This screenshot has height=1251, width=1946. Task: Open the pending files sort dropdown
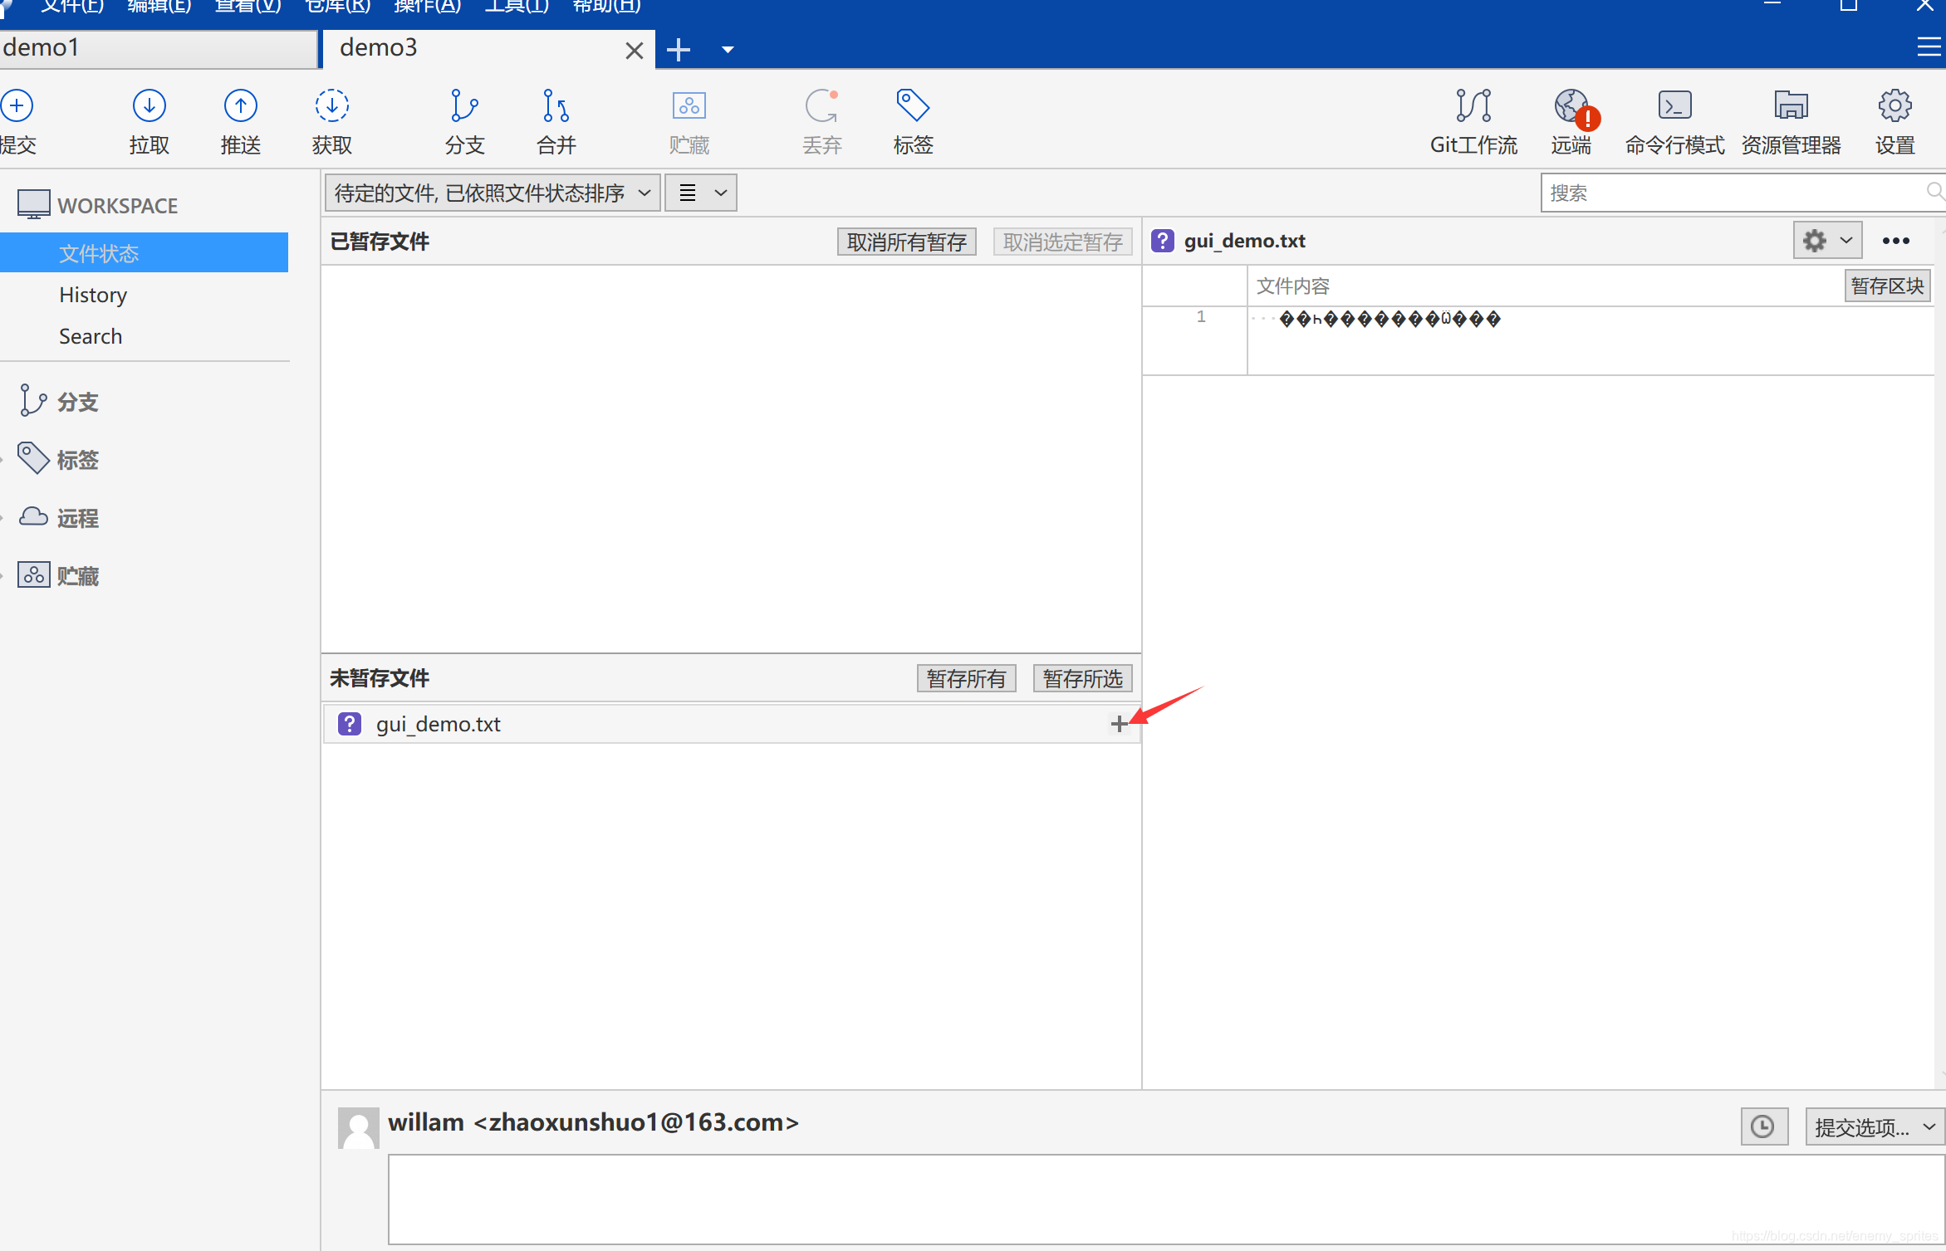[x=493, y=193]
